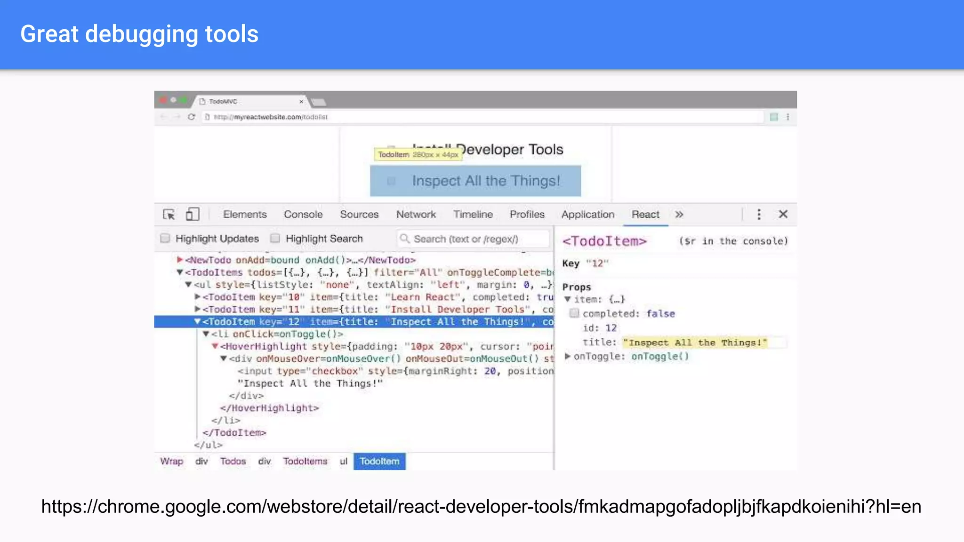Expand TodoItem key 11 node

pyautogui.click(x=198, y=309)
